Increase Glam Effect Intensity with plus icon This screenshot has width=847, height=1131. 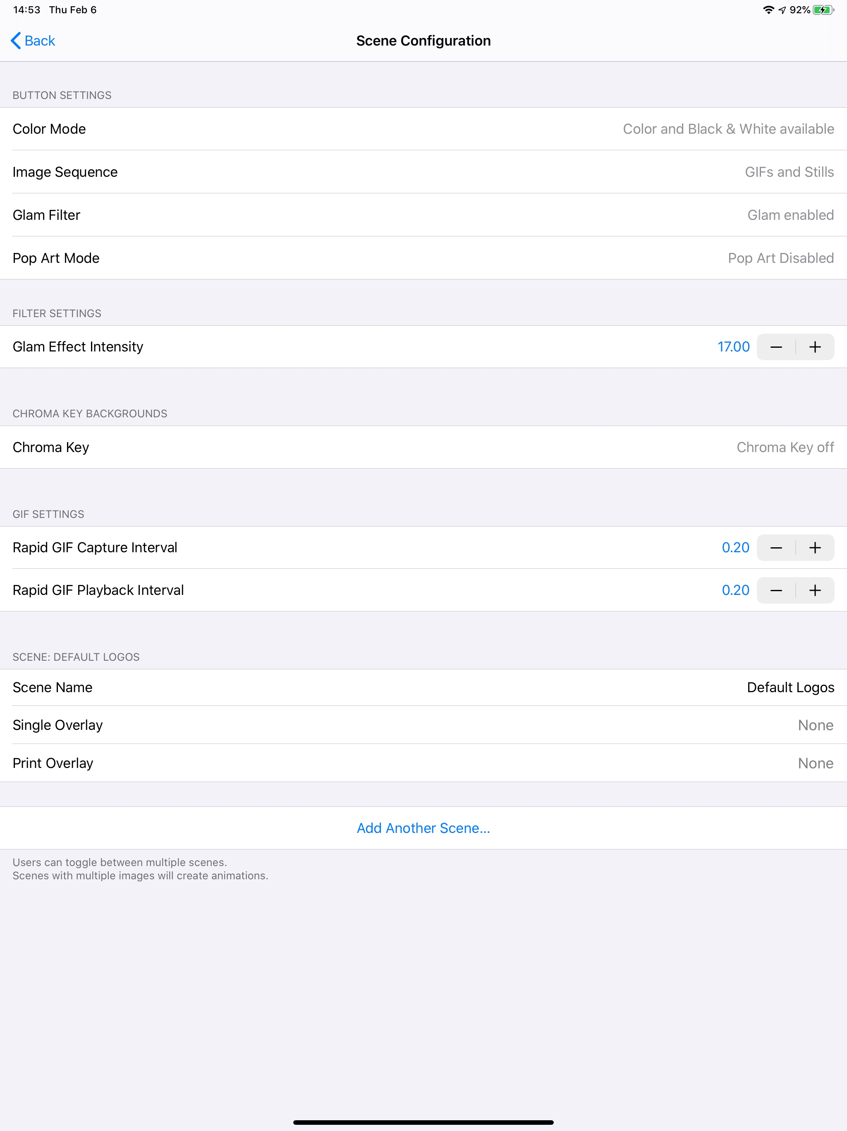[815, 347]
